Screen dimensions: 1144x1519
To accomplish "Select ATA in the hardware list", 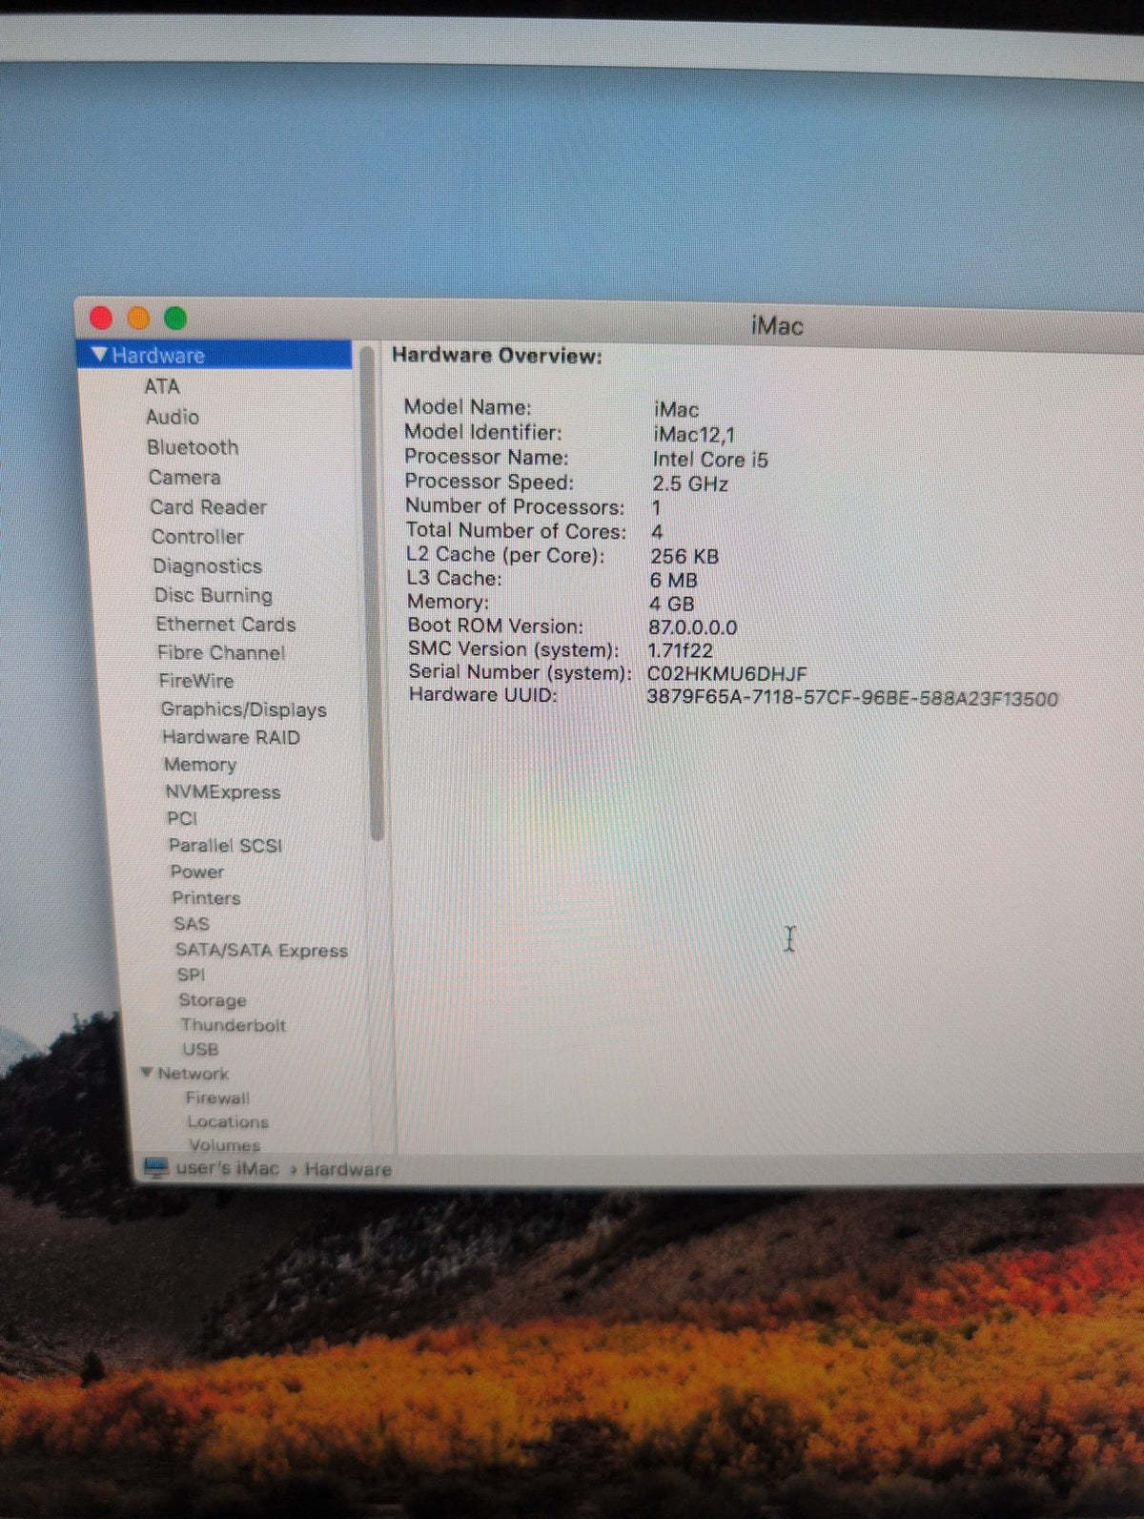I will pyautogui.click(x=162, y=386).
